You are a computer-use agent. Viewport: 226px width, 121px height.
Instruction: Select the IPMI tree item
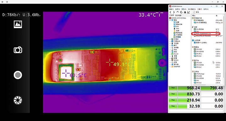176,28
